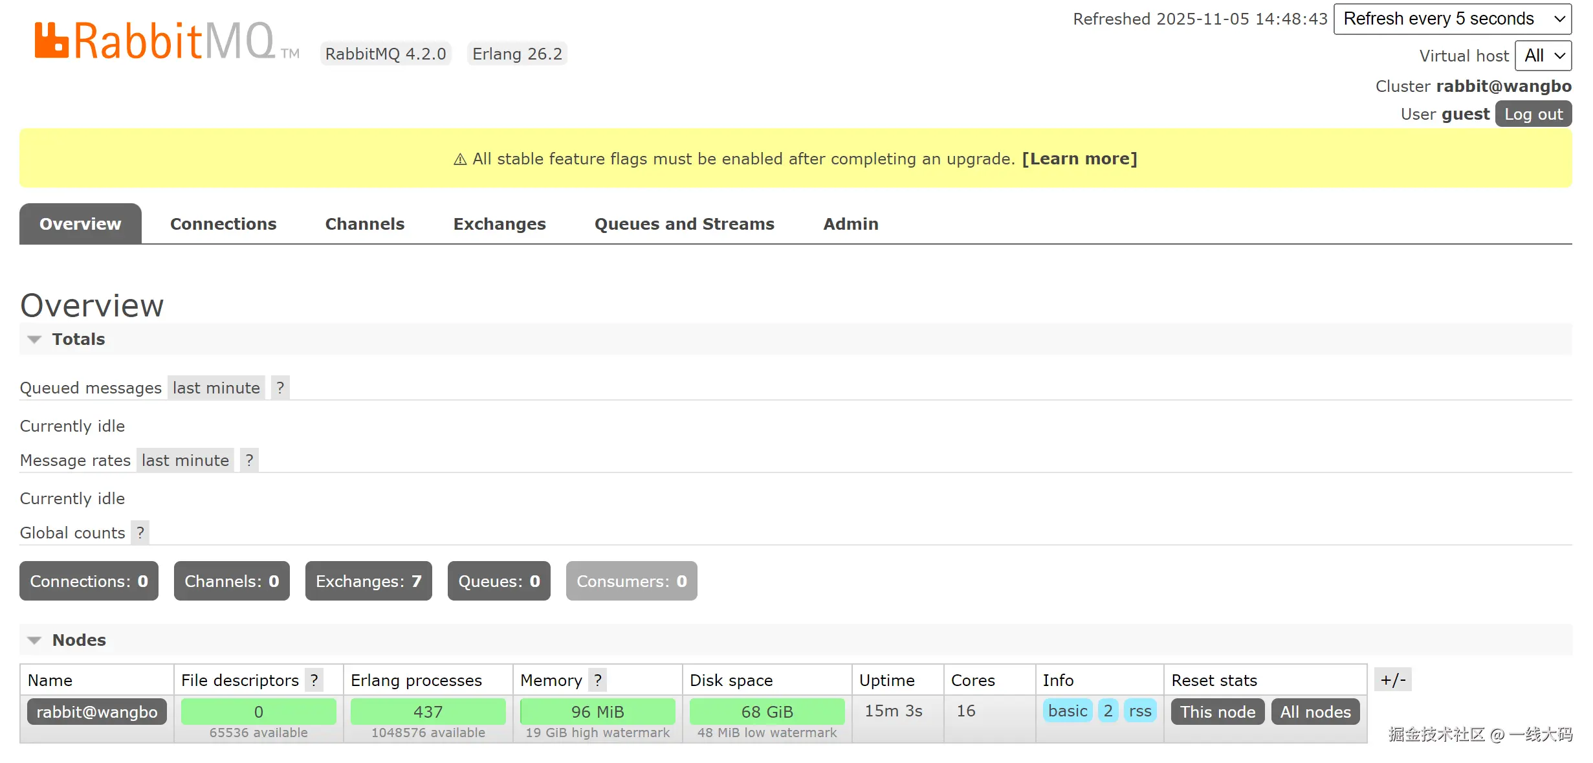Reset stats for This node
The image size is (1593, 763).
click(1217, 712)
